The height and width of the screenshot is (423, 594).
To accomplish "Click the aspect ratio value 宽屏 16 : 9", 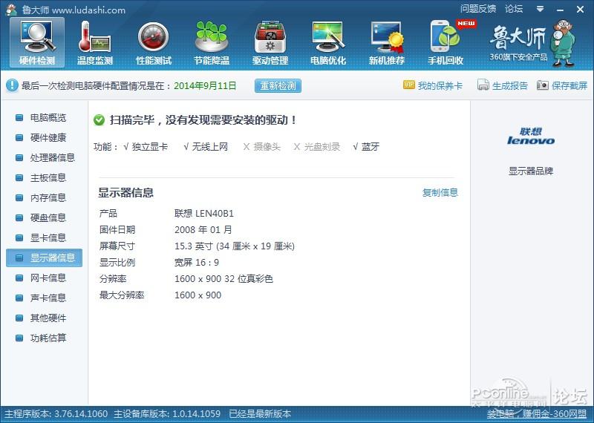I will [197, 263].
